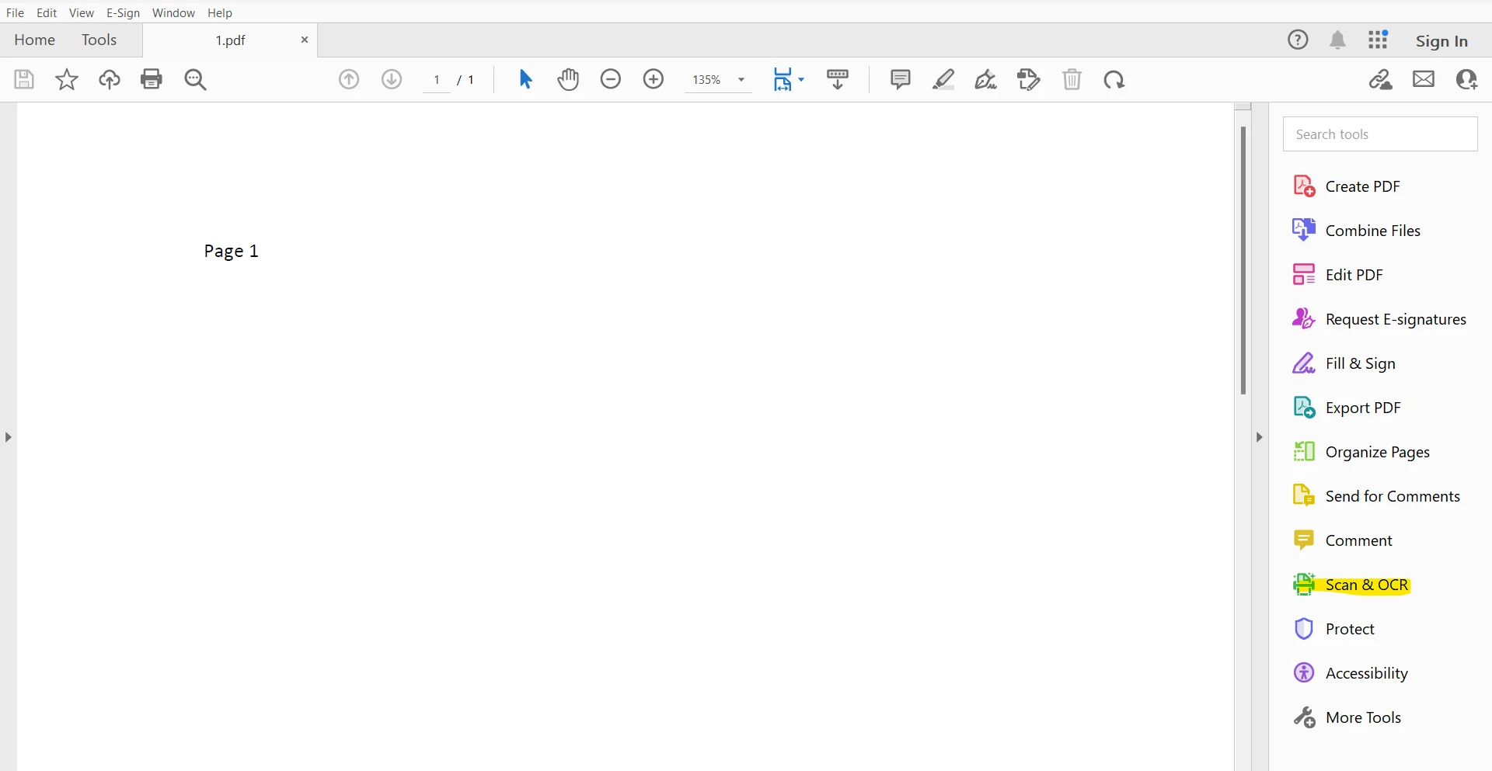Open the Scan & OCR tool

pos(1366,585)
